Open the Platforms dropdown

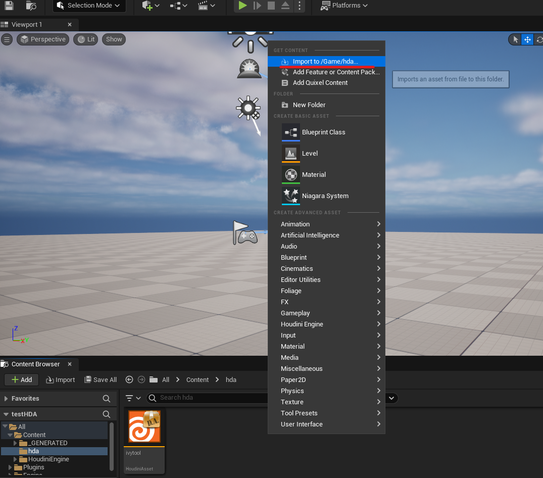[344, 5]
